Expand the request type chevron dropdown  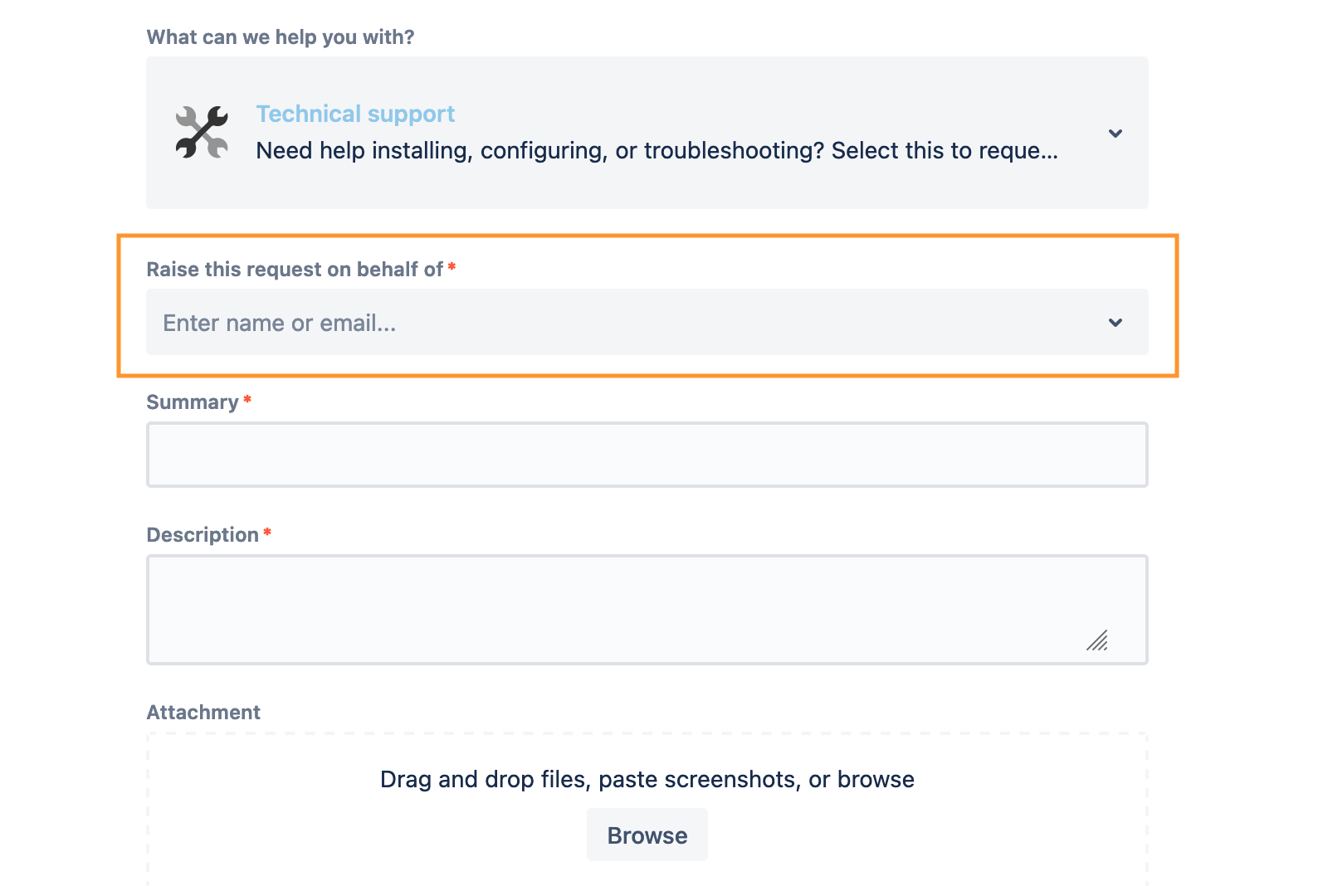[1115, 134]
